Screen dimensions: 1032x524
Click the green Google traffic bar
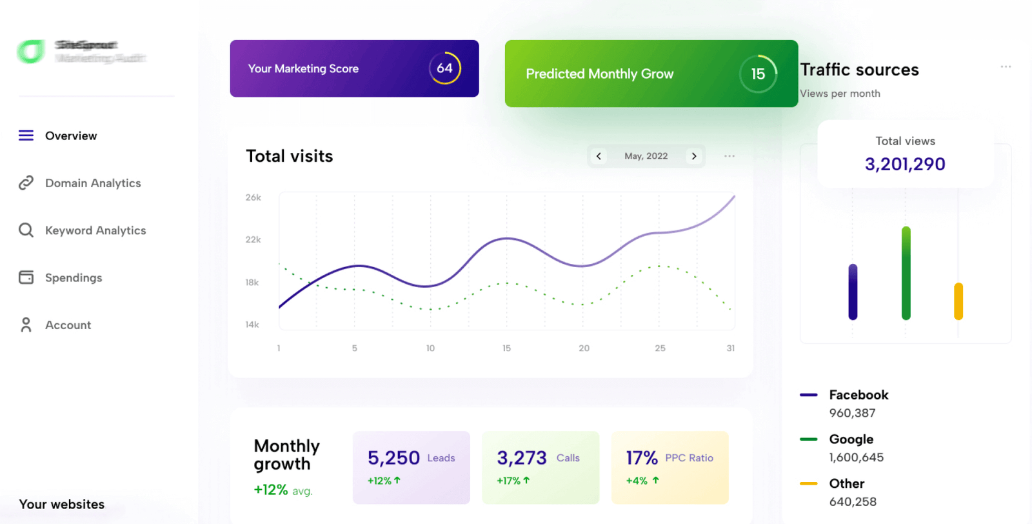tap(906, 273)
